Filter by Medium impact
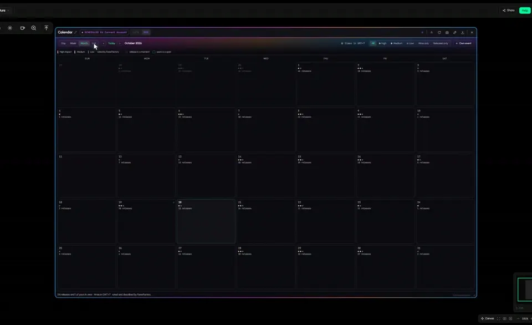532x325 pixels. 396,43
